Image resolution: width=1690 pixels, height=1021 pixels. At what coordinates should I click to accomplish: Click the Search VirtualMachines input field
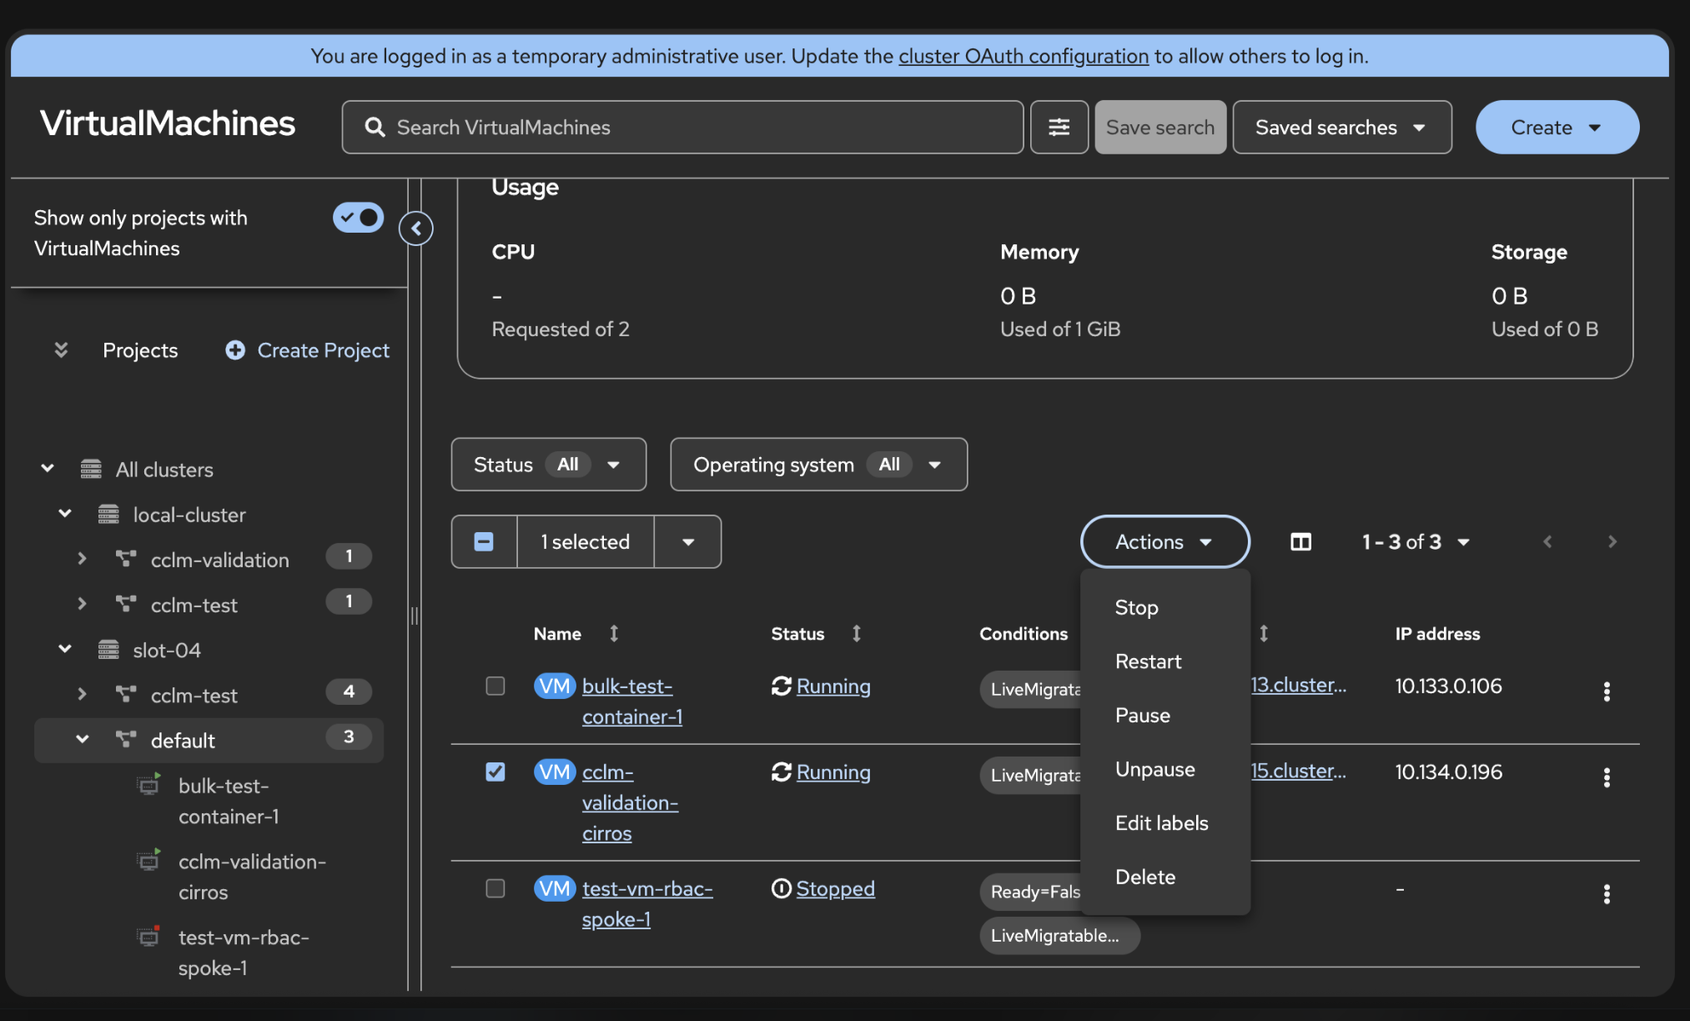click(682, 127)
